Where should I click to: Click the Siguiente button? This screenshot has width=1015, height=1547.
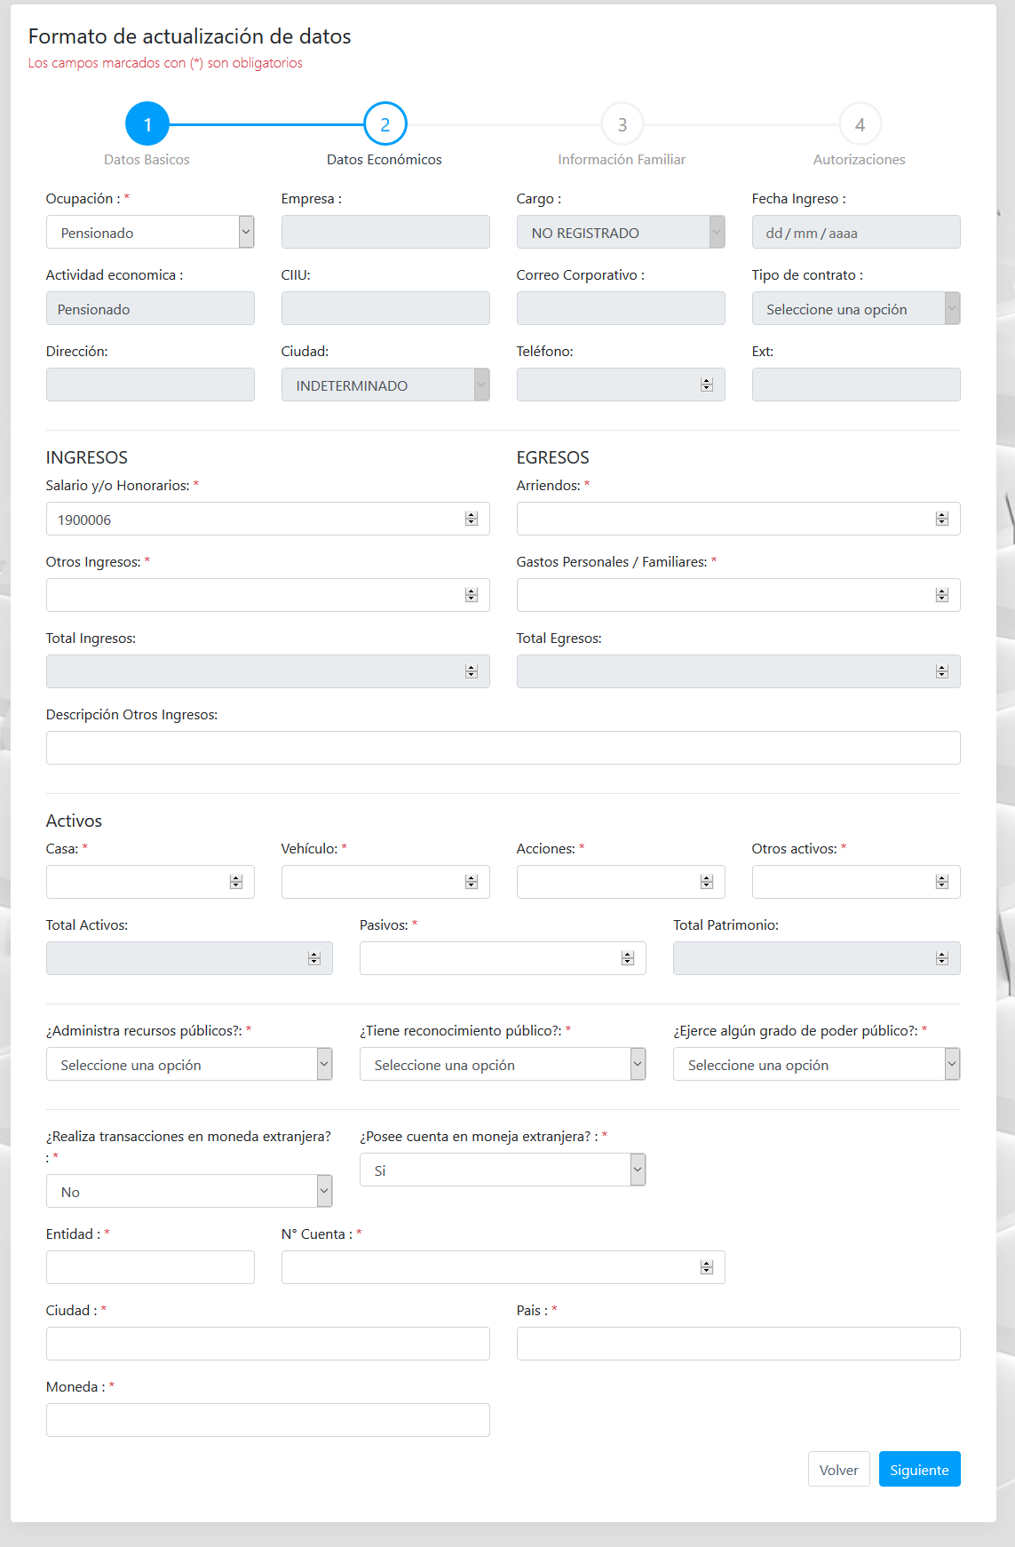(919, 1470)
